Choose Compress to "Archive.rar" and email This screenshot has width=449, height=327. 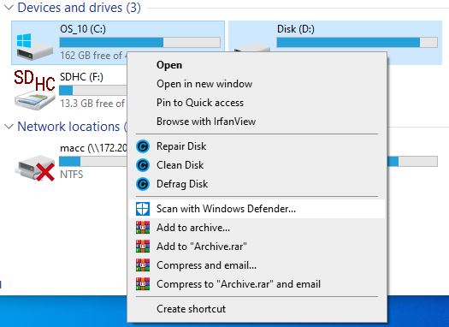click(257, 284)
